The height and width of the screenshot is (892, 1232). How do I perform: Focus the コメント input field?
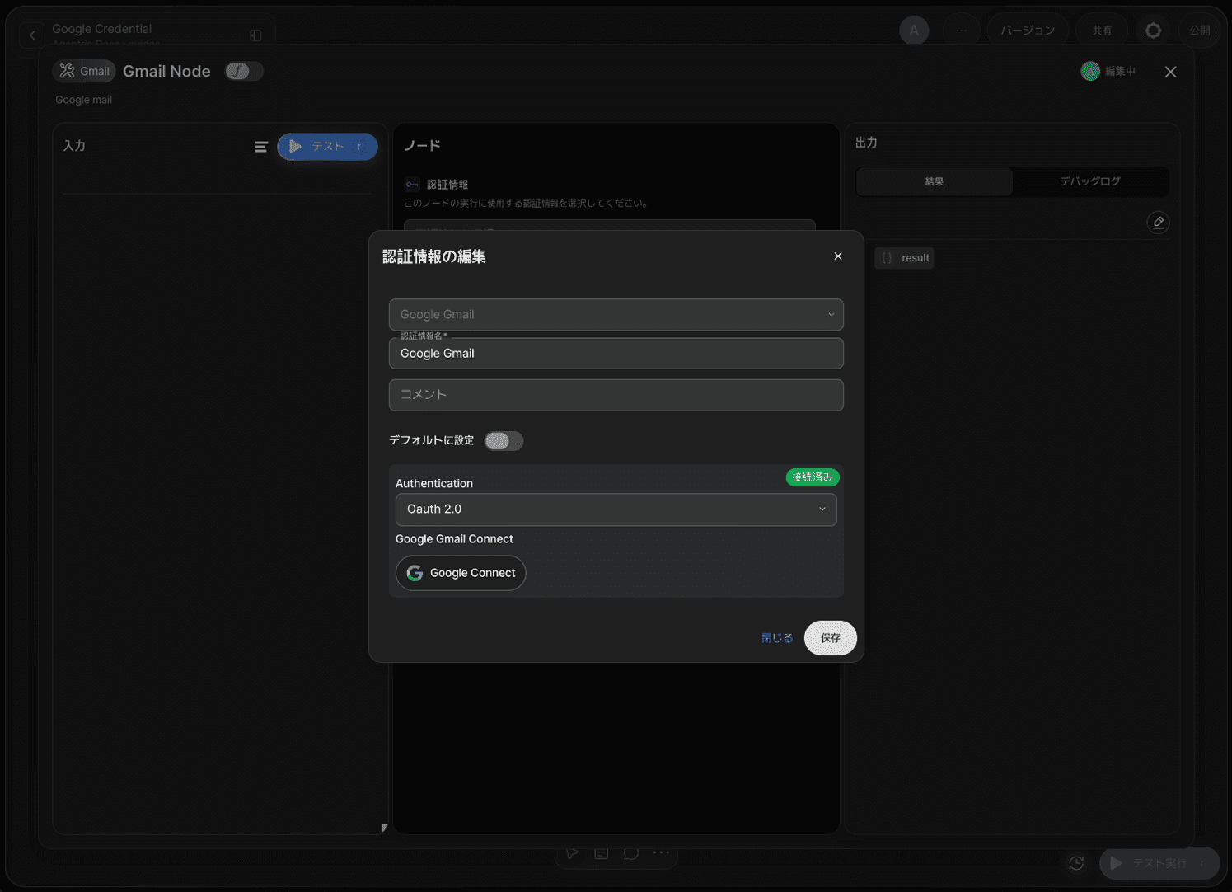tap(616, 395)
